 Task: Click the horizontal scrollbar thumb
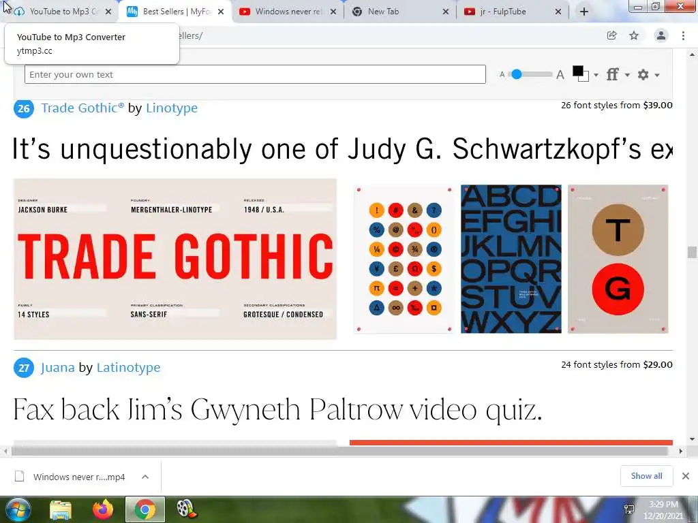339,451
